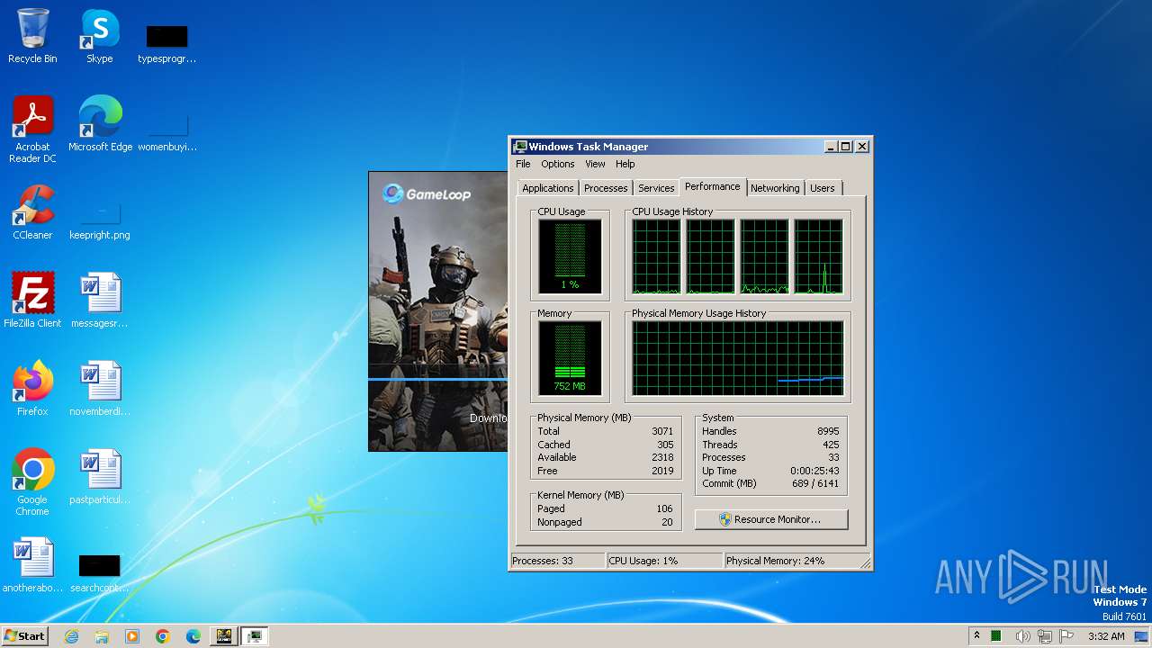The image size is (1152, 648).
Task: Click the last CPU Usage History graph
Action: [819, 256]
